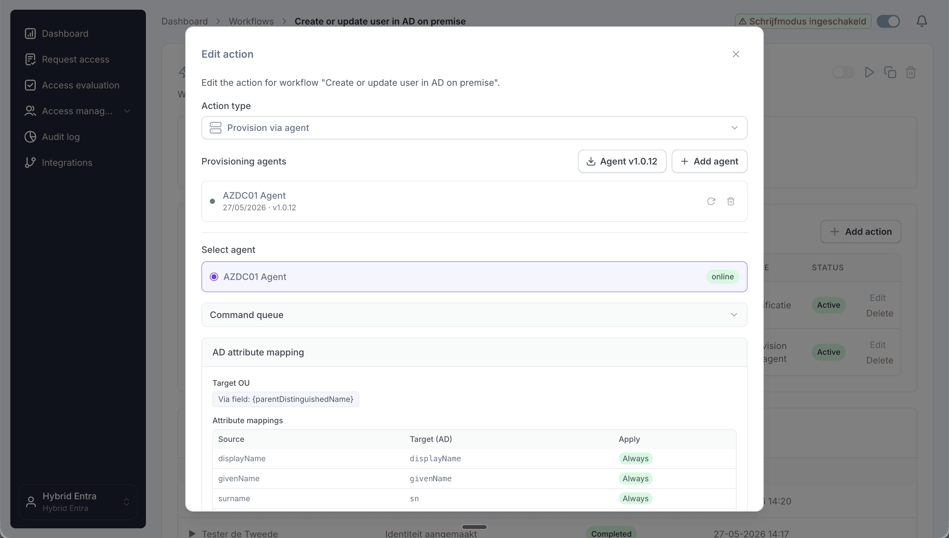The image size is (949, 538).
Task: Click Delete for the first Active action
Action: pyautogui.click(x=880, y=313)
